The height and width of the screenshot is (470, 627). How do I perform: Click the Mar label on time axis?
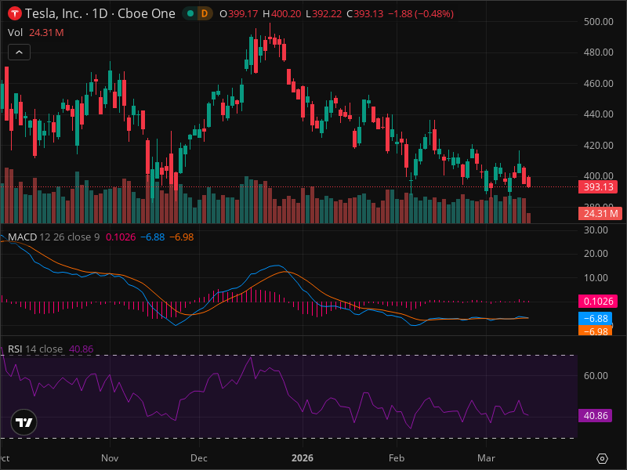click(x=486, y=458)
